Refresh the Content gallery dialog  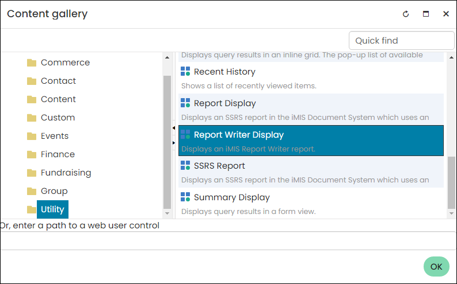pos(406,14)
